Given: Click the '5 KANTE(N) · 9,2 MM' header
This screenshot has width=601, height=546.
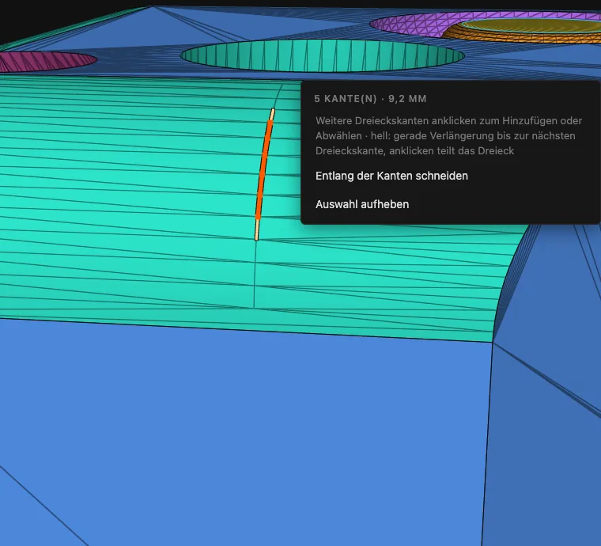Looking at the screenshot, I should click(370, 99).
